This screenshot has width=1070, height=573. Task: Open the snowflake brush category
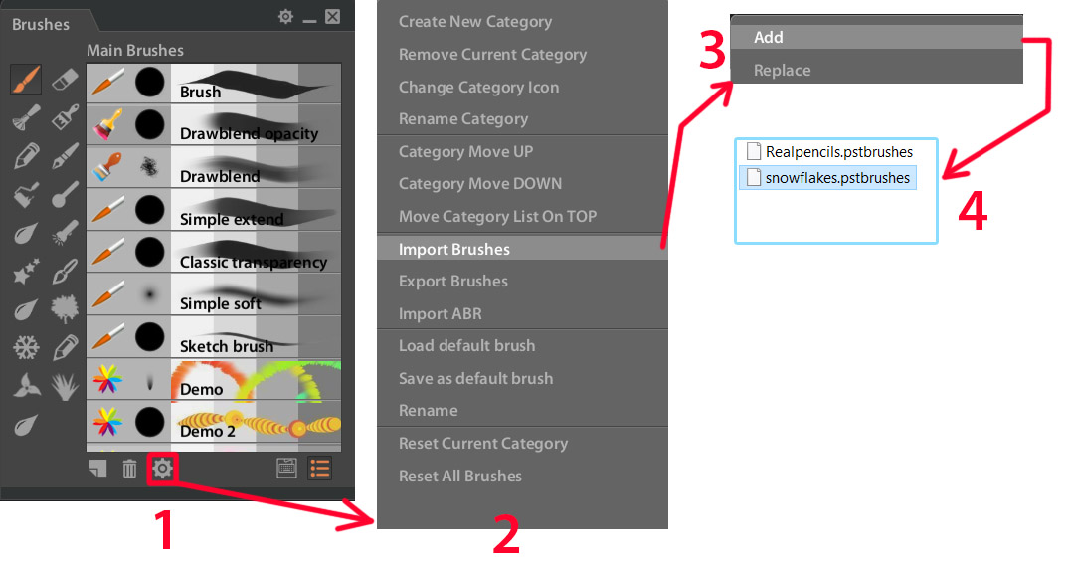coord(26,348)
